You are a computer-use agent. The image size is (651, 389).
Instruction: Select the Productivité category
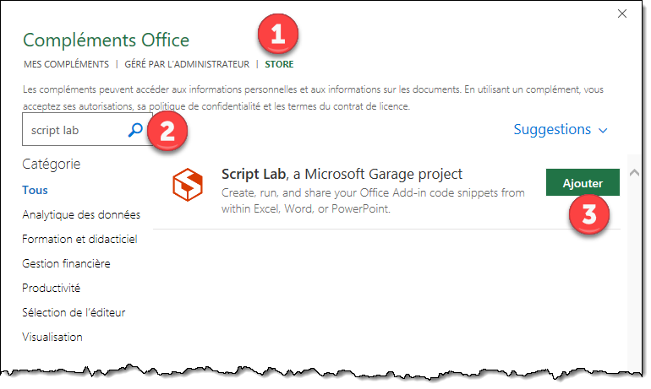pos(52,289)
